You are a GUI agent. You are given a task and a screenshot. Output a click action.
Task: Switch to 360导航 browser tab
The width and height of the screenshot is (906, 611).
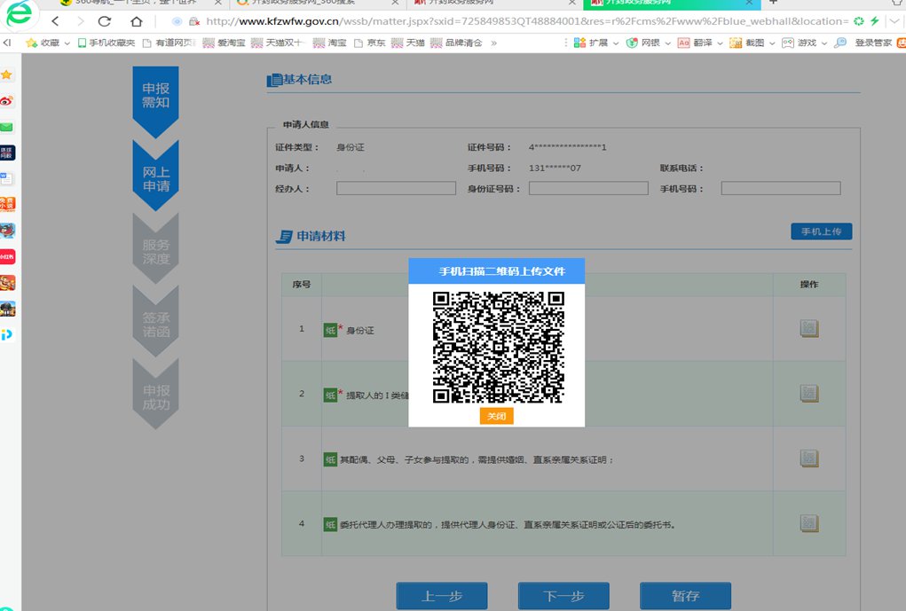coord(138,3)
